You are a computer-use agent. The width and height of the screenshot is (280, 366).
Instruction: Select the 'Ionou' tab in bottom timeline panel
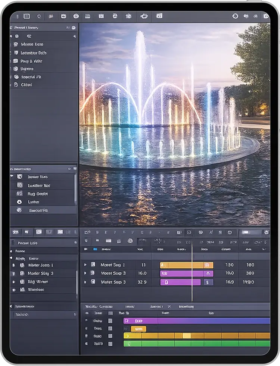coord(130,306)
